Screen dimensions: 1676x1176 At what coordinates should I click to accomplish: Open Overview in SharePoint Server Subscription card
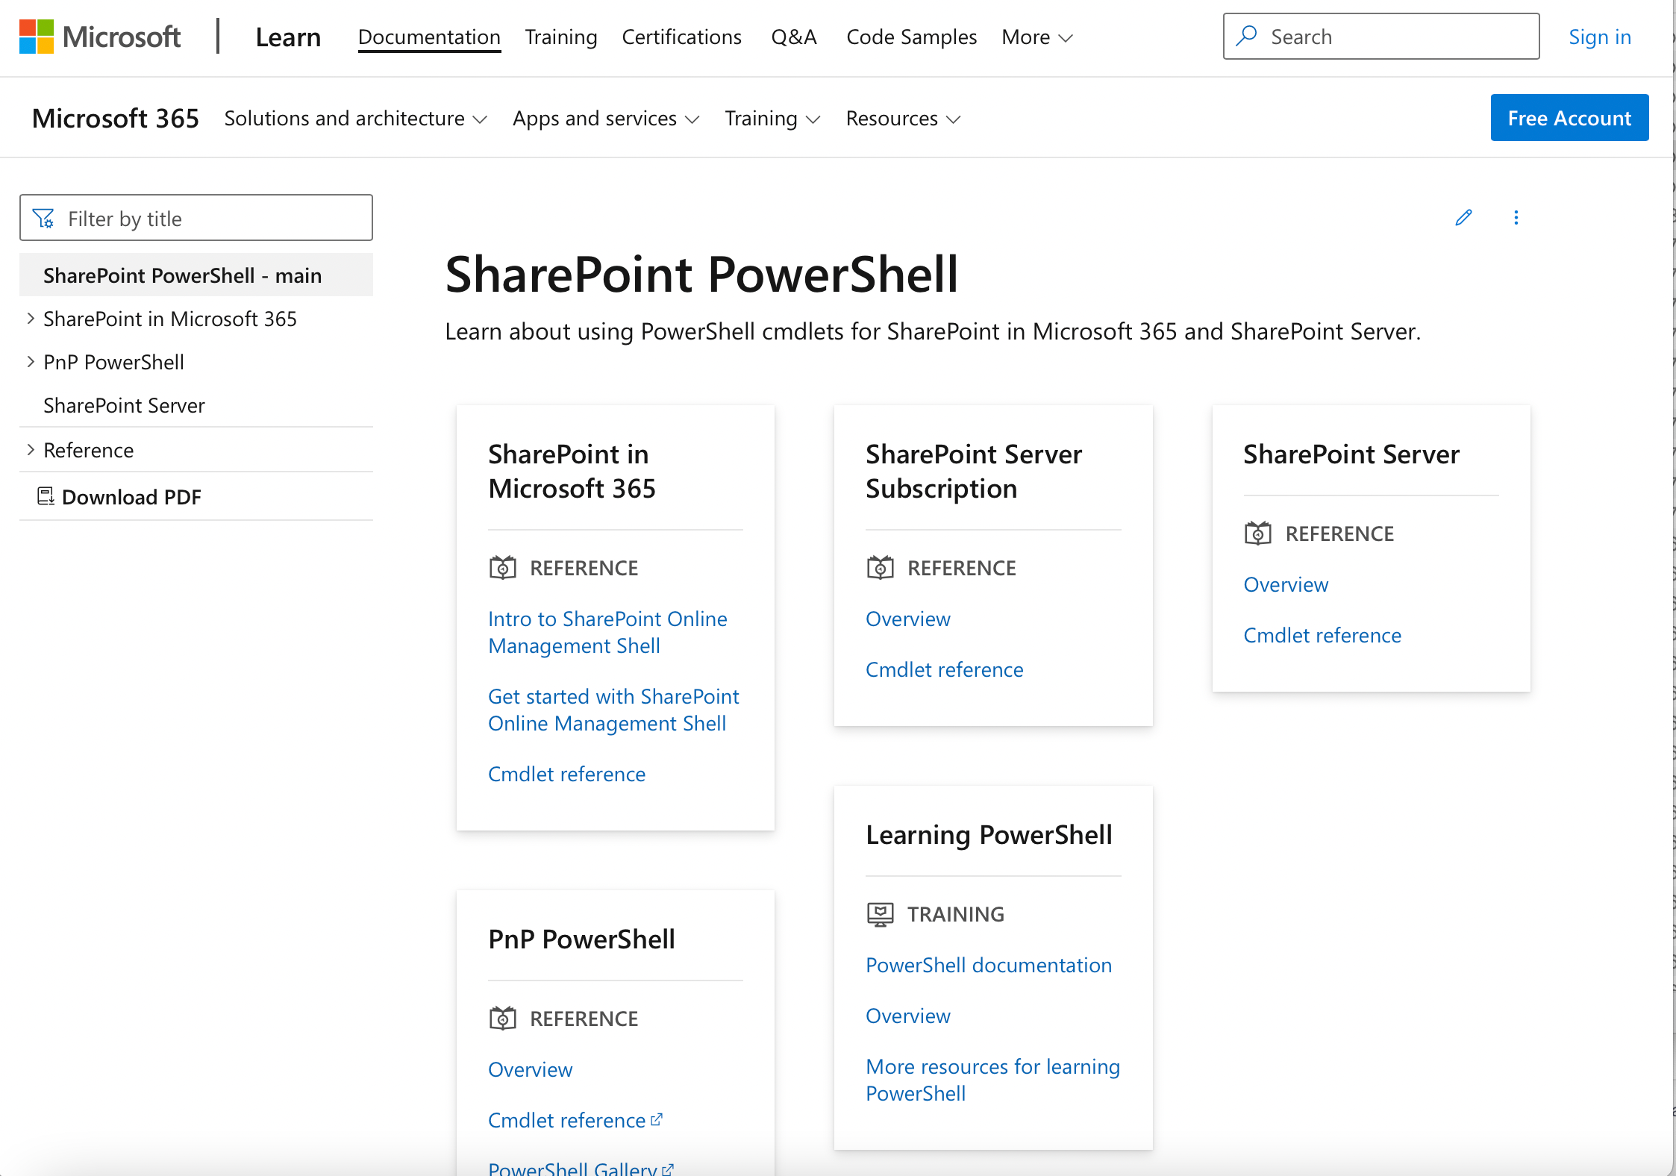tap(907, 619)
